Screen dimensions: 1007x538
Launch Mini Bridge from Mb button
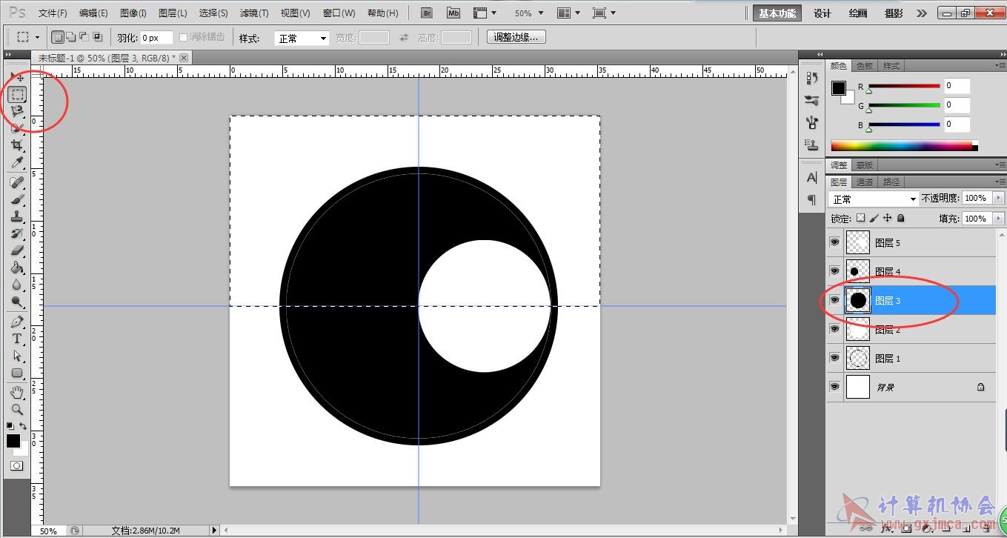[453, 13]
